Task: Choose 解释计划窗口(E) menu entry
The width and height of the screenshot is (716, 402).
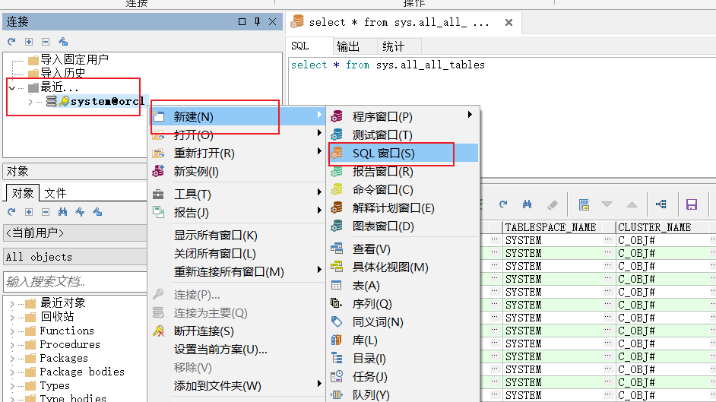Action: [x=403, y=208]
